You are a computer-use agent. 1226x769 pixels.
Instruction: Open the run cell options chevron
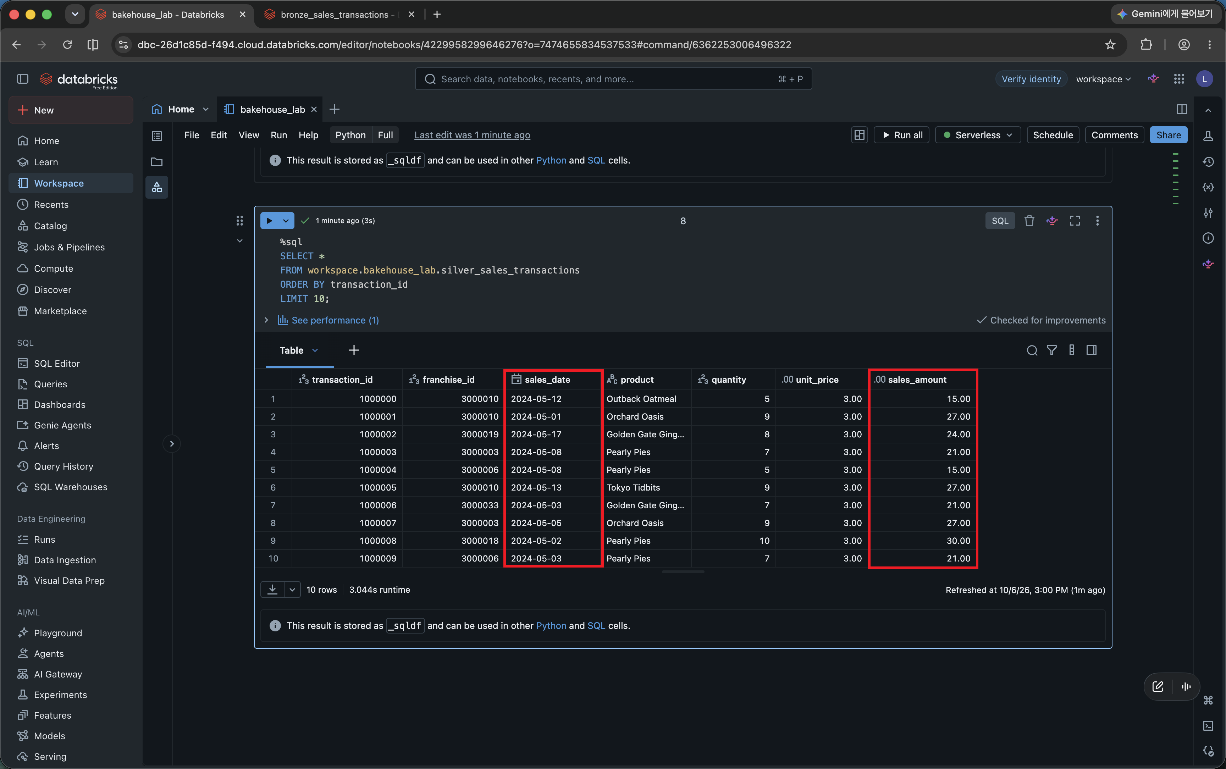tap(286, 221)
